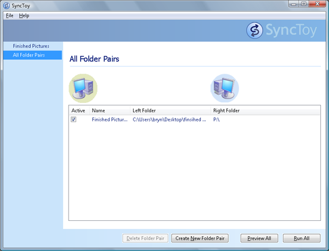The width and height of the screenshot is (329, 251).
Task: Click the right folder computer icon
Action: (x=225, y=88)
